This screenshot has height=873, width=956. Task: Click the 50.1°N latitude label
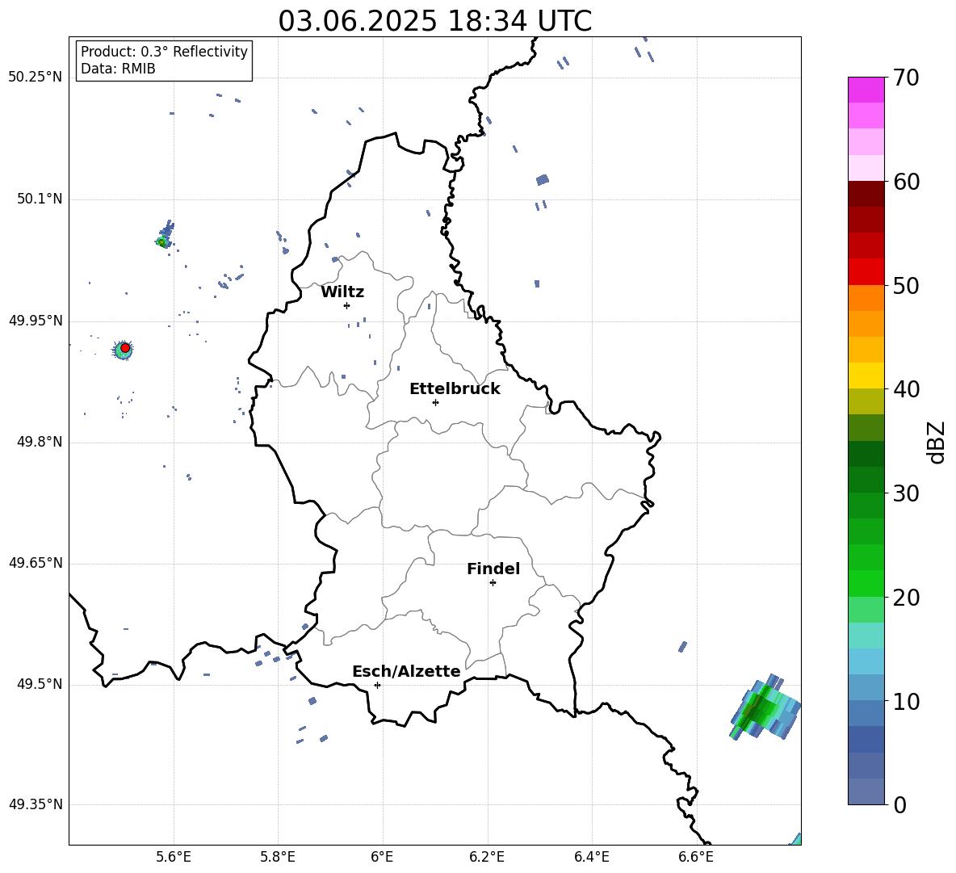39,199
